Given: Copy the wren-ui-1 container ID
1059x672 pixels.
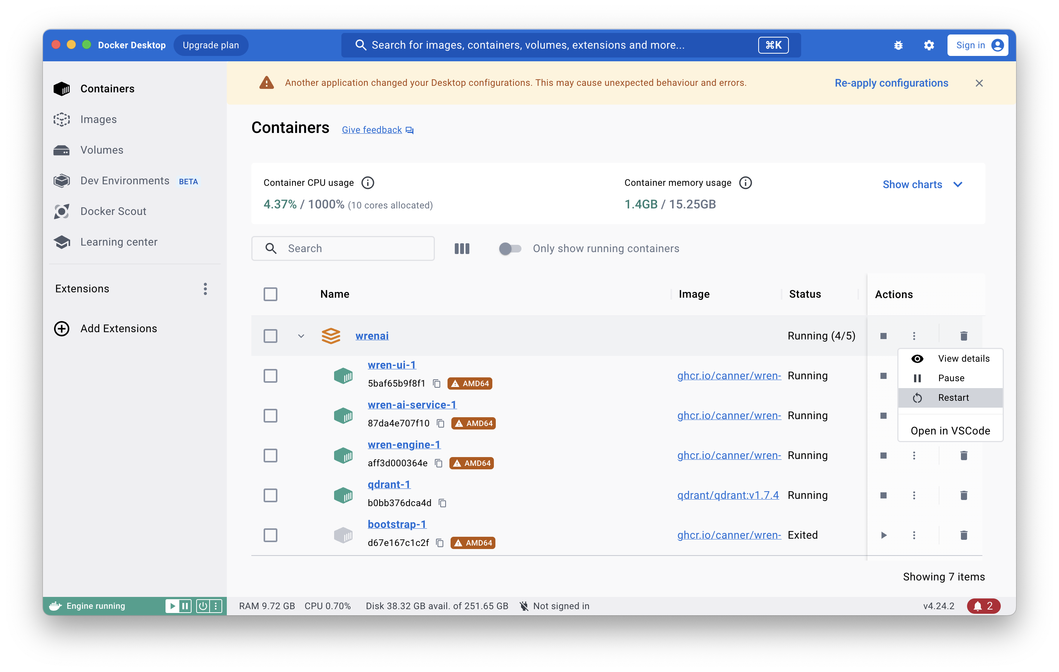Looking at the screenshot, I should pos(436,384).
